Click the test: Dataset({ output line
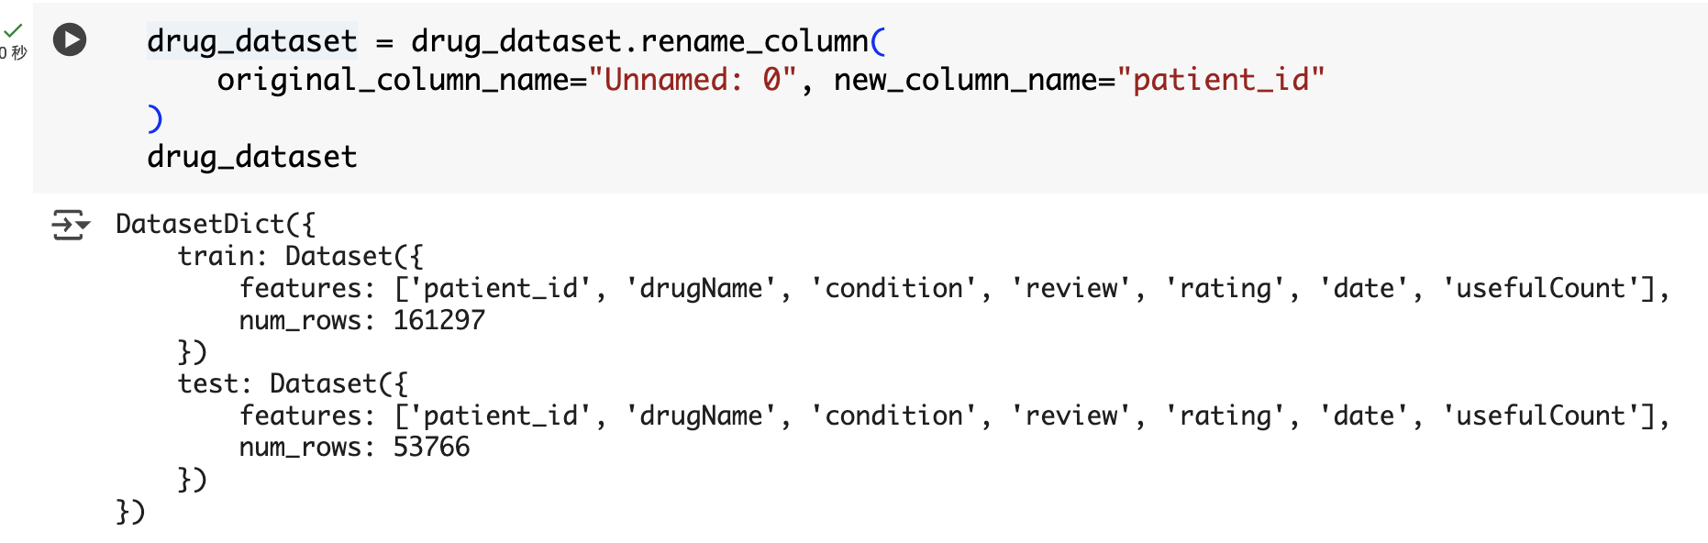Screen dimensions: 1708x543 tap(293, 383)
